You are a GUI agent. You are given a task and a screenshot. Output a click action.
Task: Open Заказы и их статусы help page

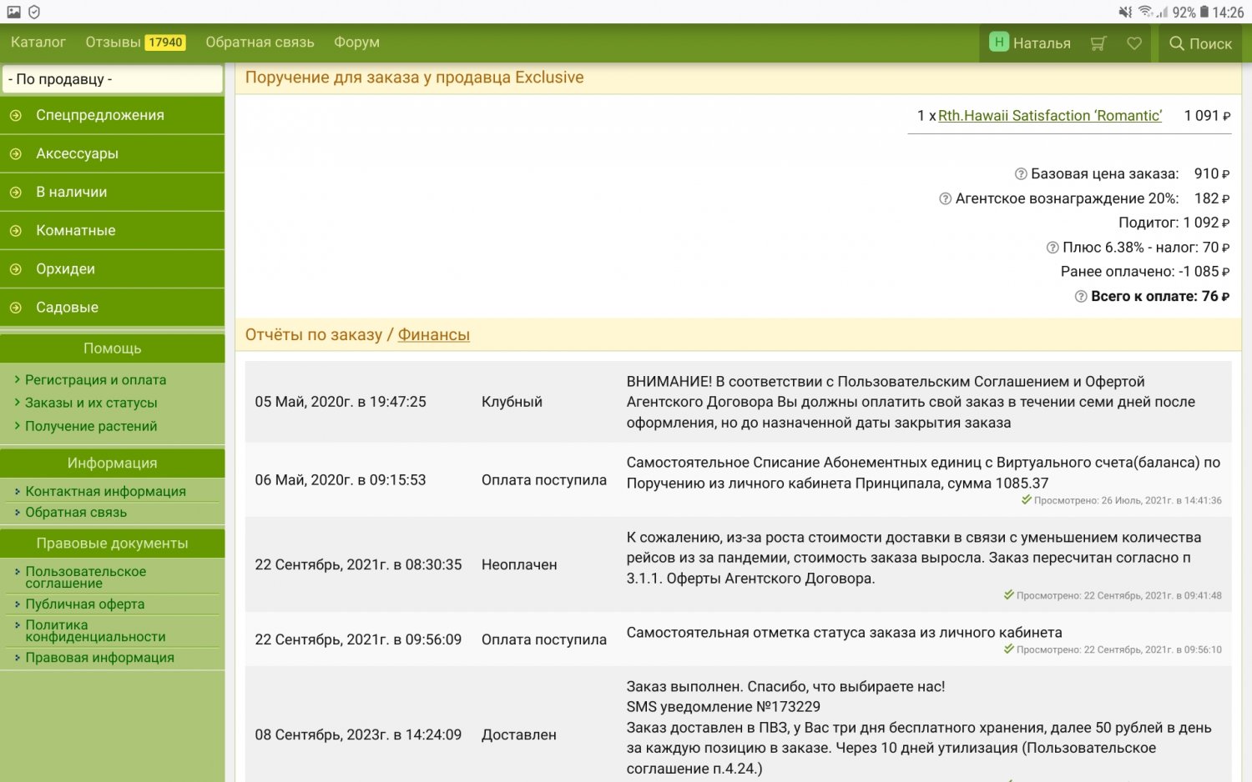[91, 403]
